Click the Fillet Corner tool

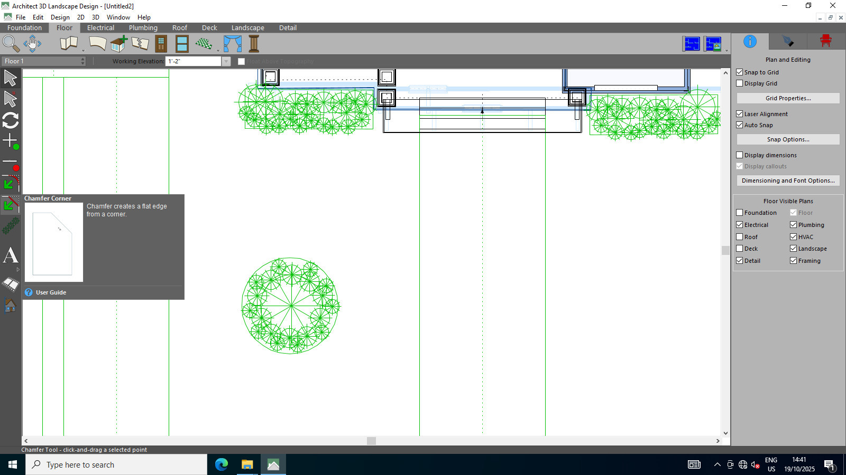tap(11, 183)
